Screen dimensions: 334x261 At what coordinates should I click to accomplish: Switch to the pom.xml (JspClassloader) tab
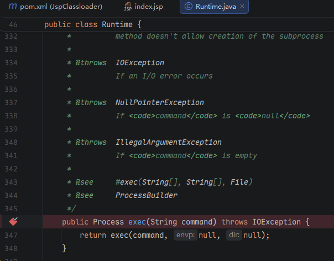pyautogui.click(x=58, y=7)
